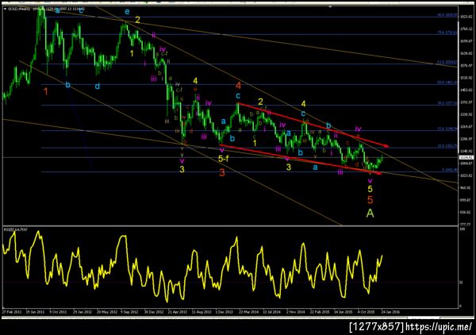Select the 14 Jun 2015 date on the time axis
The height and width of the screenshot is (335, 476).
(344, 312)
